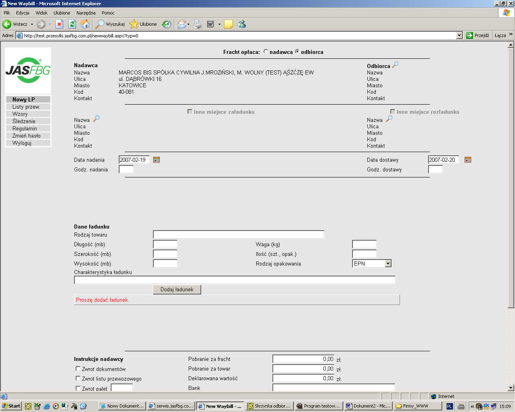Toggle Inne miejsce rozładunku checkbox

393,111
